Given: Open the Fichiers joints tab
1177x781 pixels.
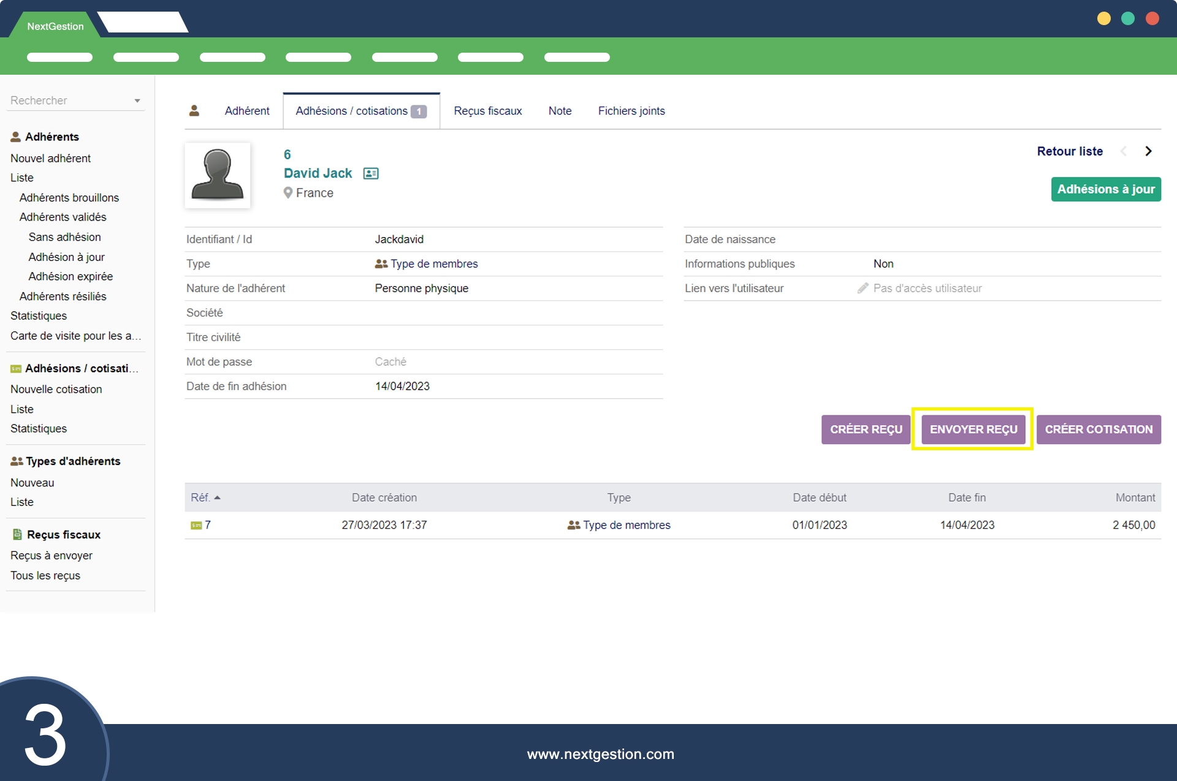Looking at the screenshot, I should point(631,111).
